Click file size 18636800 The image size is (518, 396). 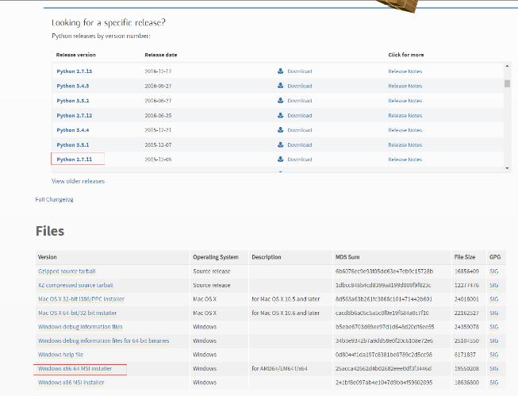click(x=466, y=383)
